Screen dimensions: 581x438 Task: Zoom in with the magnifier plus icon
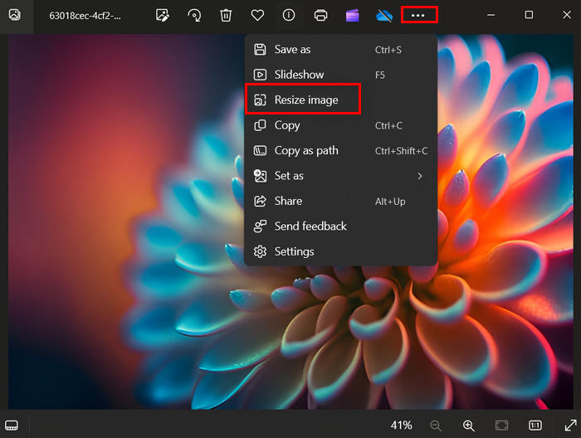tap(469, 425)
